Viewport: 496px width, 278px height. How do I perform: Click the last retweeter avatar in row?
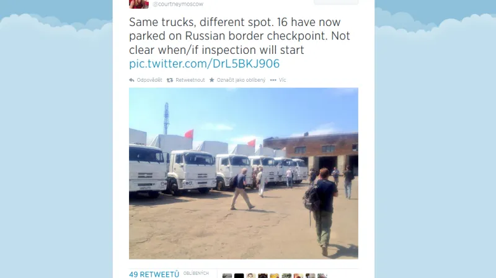point(322,276)
